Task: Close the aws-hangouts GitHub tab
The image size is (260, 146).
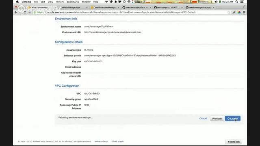Action: [182, 7]
